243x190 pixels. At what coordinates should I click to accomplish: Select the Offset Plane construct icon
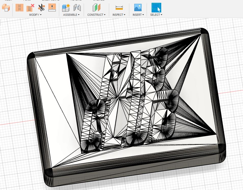97,8
